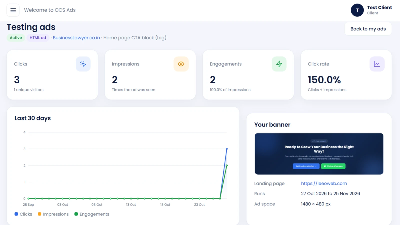Click the Landing page label
400x225 pixels.
269,183
